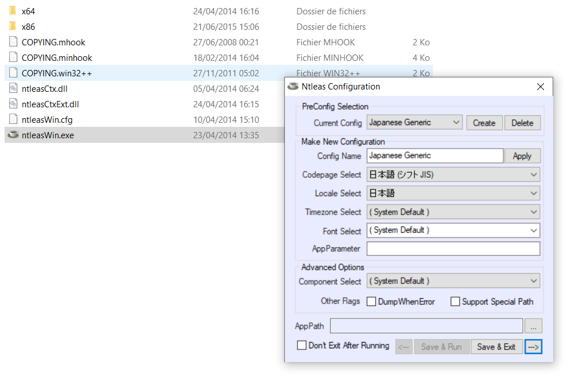Click the 4 Ko size cell

(x=421, y=58)
